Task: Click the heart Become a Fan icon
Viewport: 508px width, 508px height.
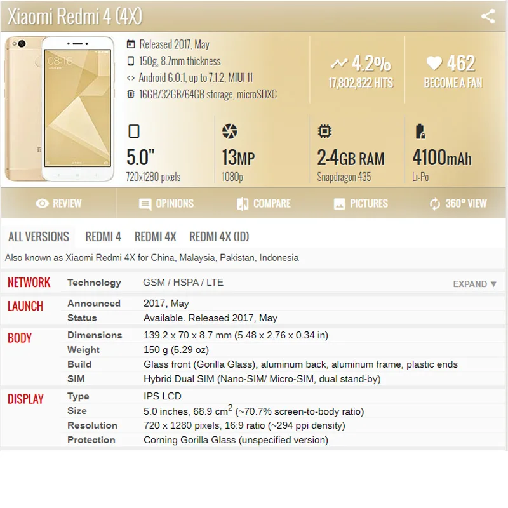Action: (x=434, y=63)
